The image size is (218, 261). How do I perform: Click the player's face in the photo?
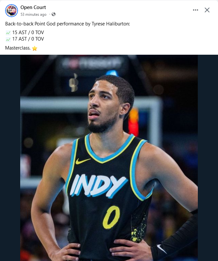click(104, 107)
